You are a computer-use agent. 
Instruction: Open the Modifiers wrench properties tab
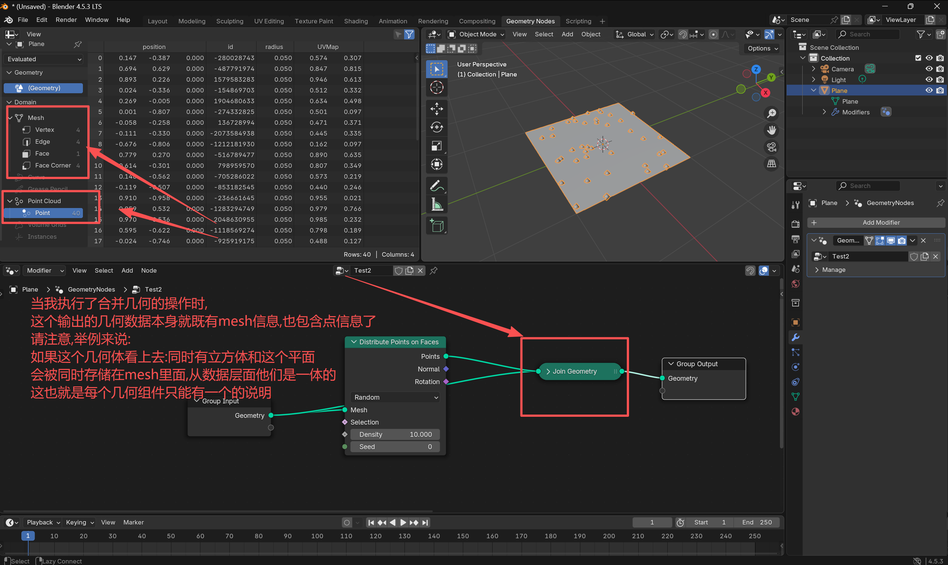coord(796,337)
